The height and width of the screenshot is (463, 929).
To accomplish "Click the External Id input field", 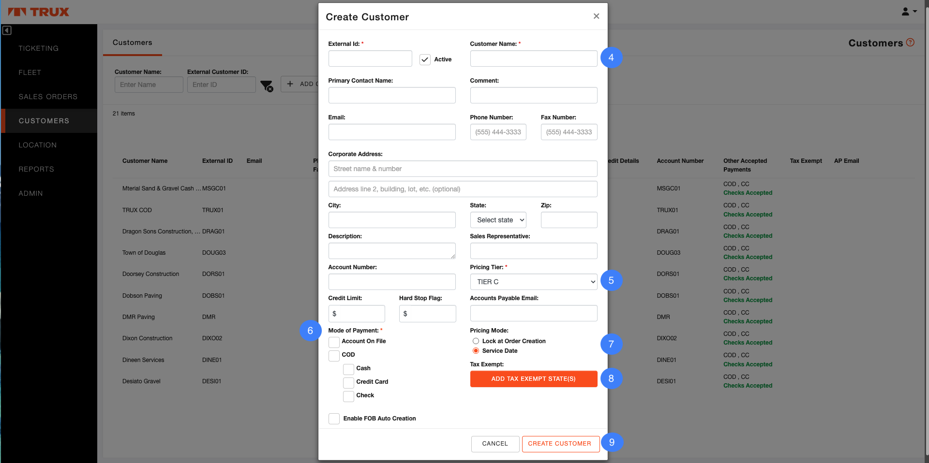I will click(x=370, y=58).
